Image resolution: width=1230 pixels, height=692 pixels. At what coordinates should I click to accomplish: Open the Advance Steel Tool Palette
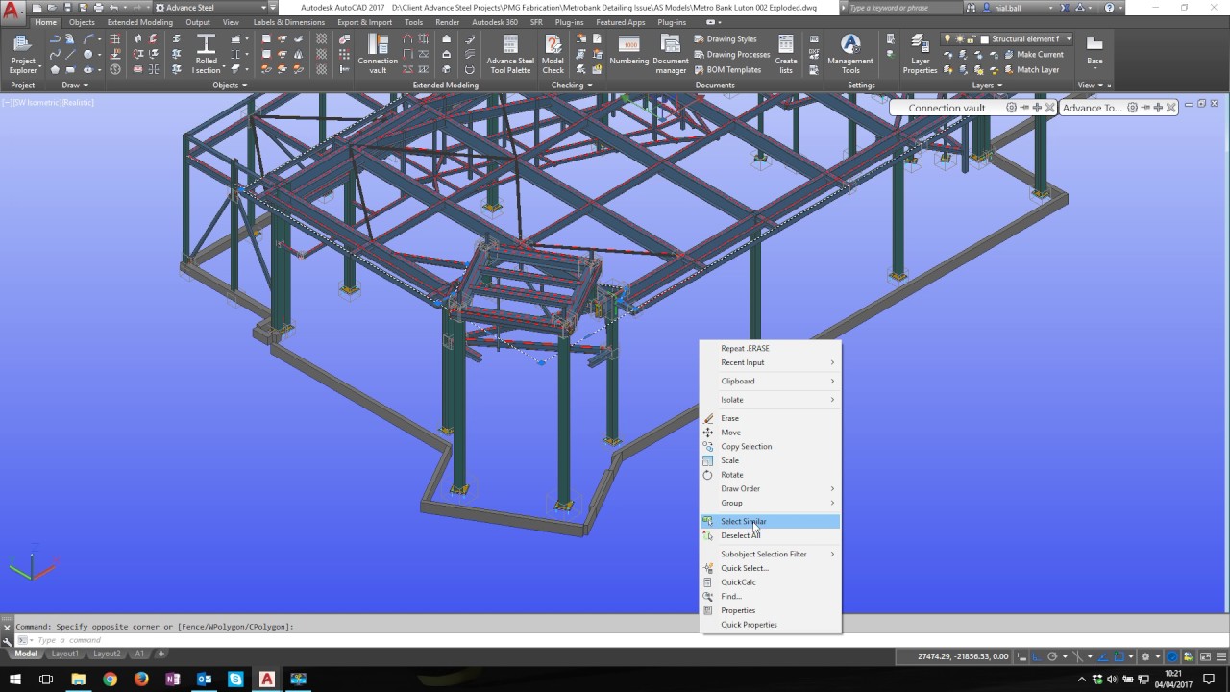point(509,55)
